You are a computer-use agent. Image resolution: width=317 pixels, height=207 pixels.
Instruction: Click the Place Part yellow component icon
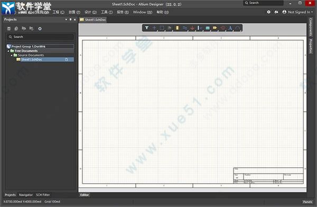click(178, 28)
